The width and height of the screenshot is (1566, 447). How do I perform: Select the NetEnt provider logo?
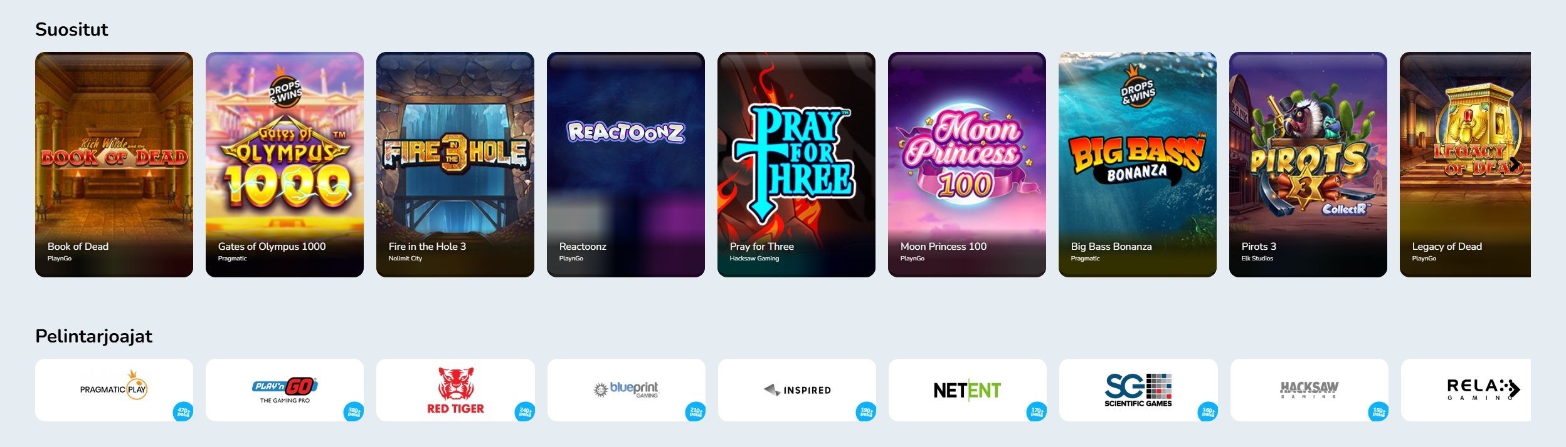967,389
